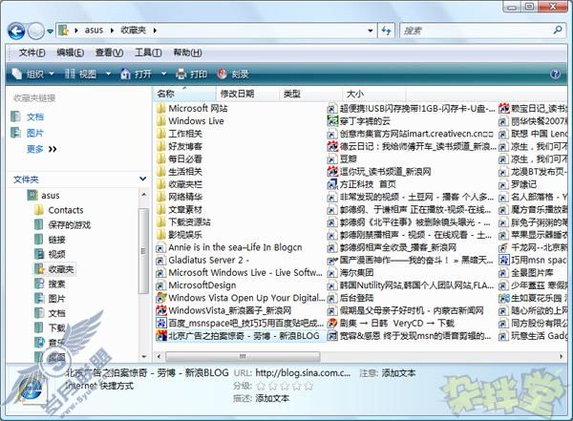Open the recent pages dropdown arrow
Viewport: 573px width, 421px height.
[x=50, y=32]
